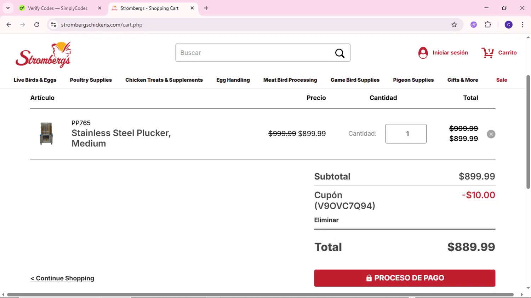The height and width of the screenshot is (298, 531).
Task: Open the Egg Handling menu
Action: point(233,80)
